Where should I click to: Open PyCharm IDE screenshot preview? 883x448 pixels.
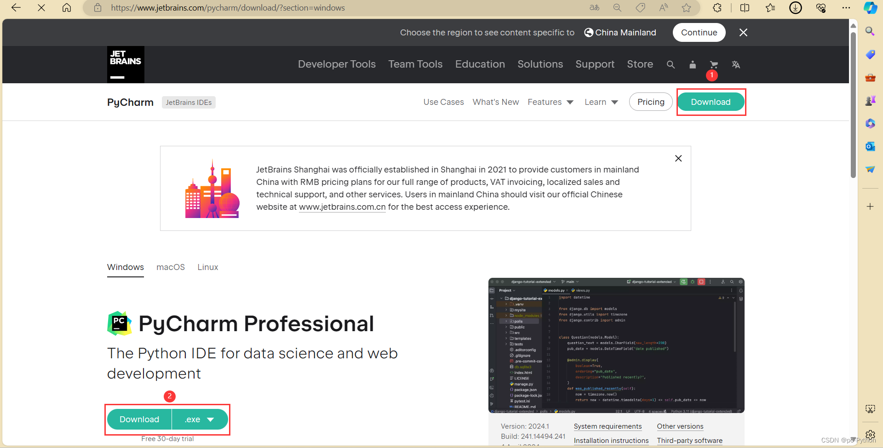(x=616, y=345)
